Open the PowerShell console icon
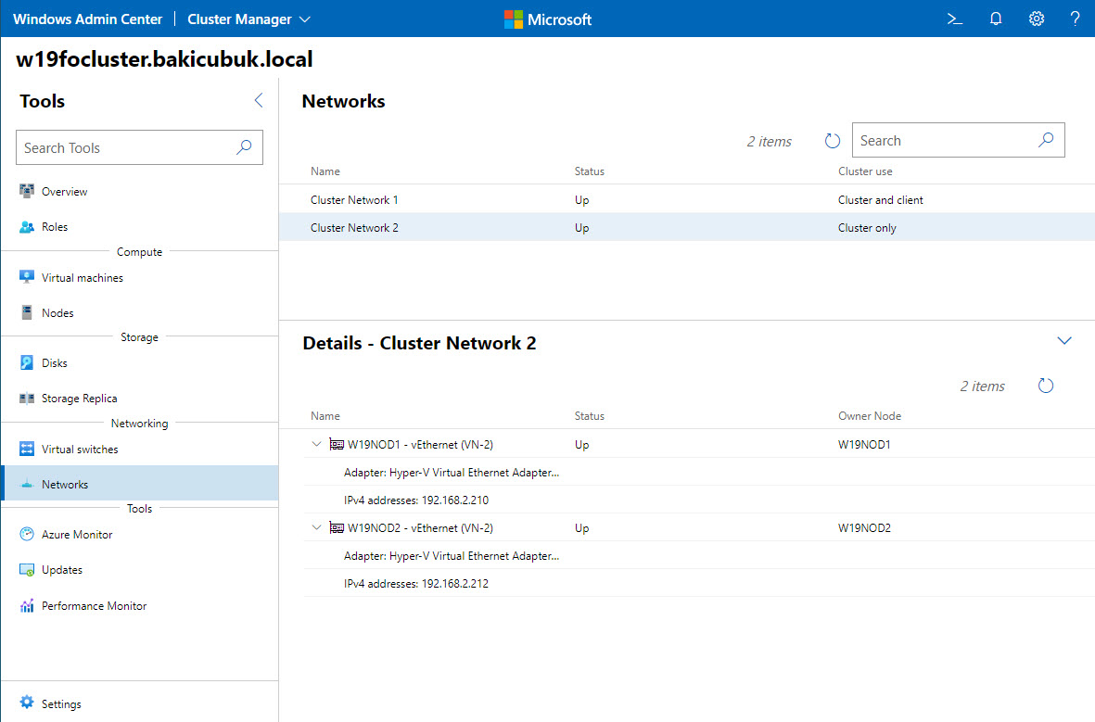 point(955,19)
